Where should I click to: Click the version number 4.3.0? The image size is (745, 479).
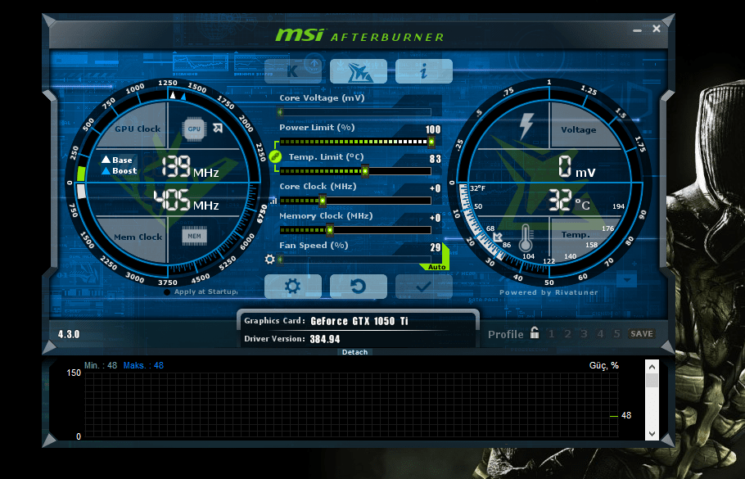(69, 334)
